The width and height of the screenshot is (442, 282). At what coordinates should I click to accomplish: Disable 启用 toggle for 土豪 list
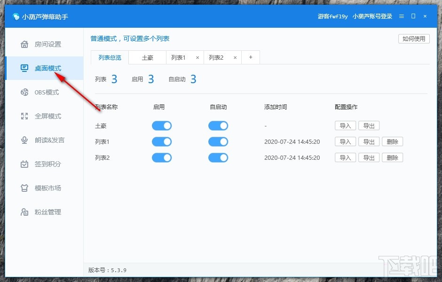162,125
